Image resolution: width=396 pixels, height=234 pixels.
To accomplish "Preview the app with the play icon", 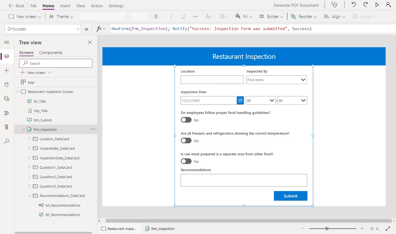I will pos(377,5).
